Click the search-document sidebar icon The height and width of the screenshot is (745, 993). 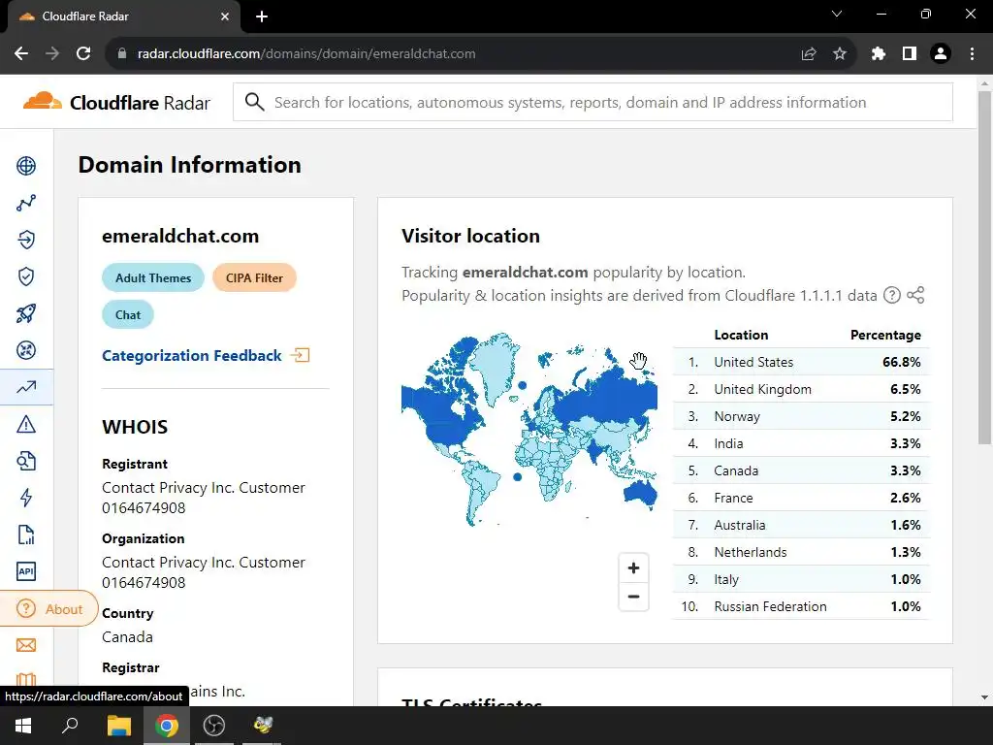click(26, 461)
